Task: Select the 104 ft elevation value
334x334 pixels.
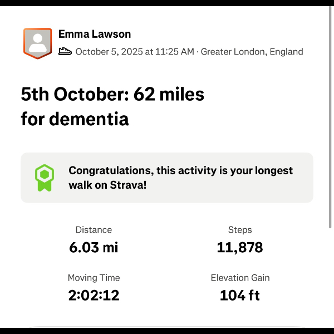Action: click(x=240, y=295)
